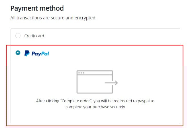The width and height of the screenshot is (190, 132).
Task: Click the blank area below the redirect message
Action: tap(95, 117)
